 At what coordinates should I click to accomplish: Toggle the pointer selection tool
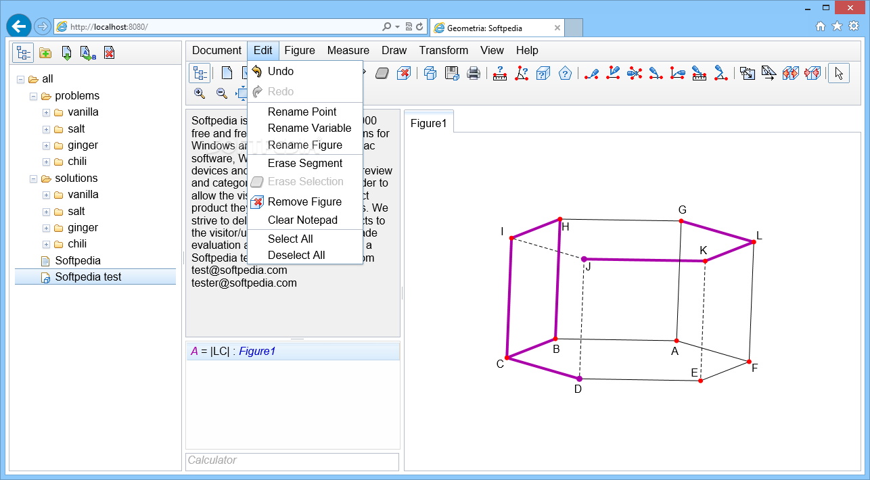[839, 73]
